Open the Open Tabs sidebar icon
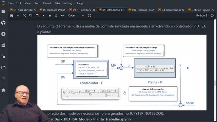 [3, 68]
